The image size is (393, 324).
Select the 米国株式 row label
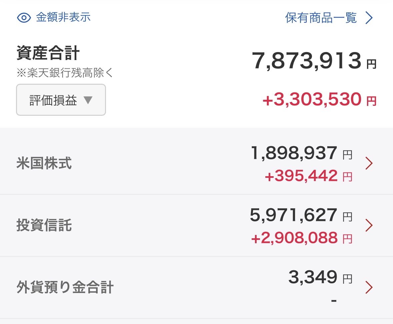tap(44, 164)
